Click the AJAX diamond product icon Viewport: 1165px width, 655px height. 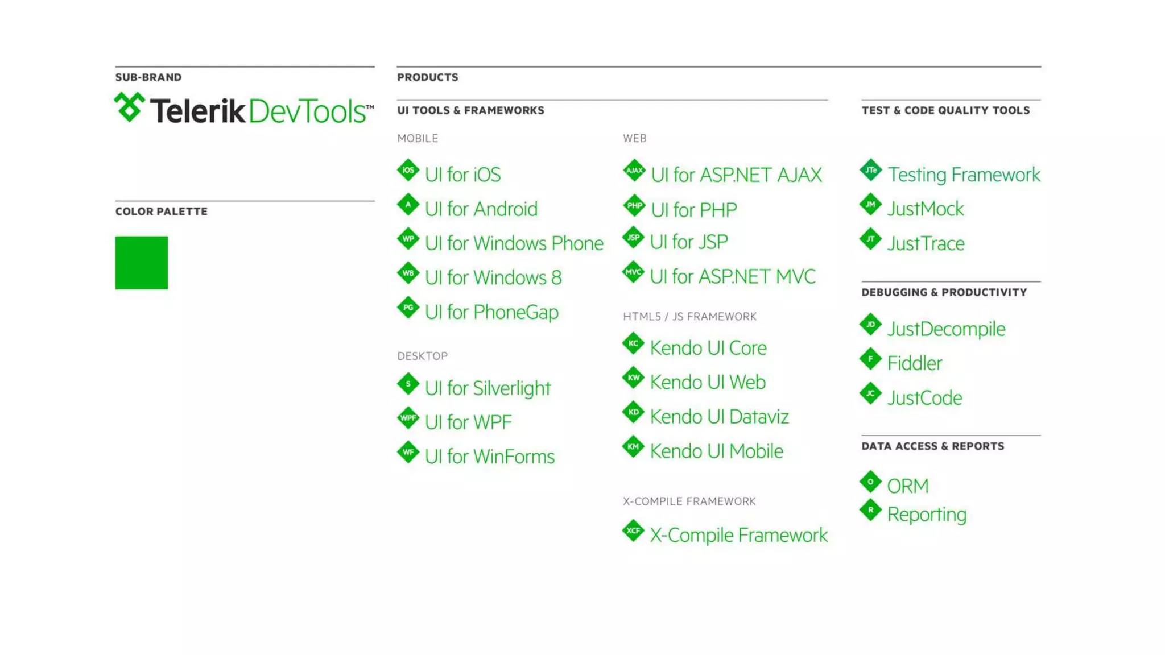[634, 171]
